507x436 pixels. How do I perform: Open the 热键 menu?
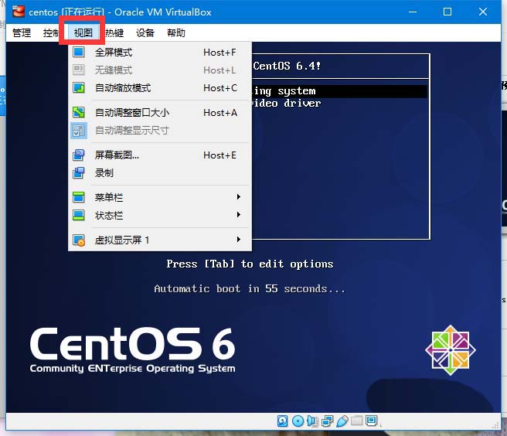pyautogui.click(x=114, y=32)
